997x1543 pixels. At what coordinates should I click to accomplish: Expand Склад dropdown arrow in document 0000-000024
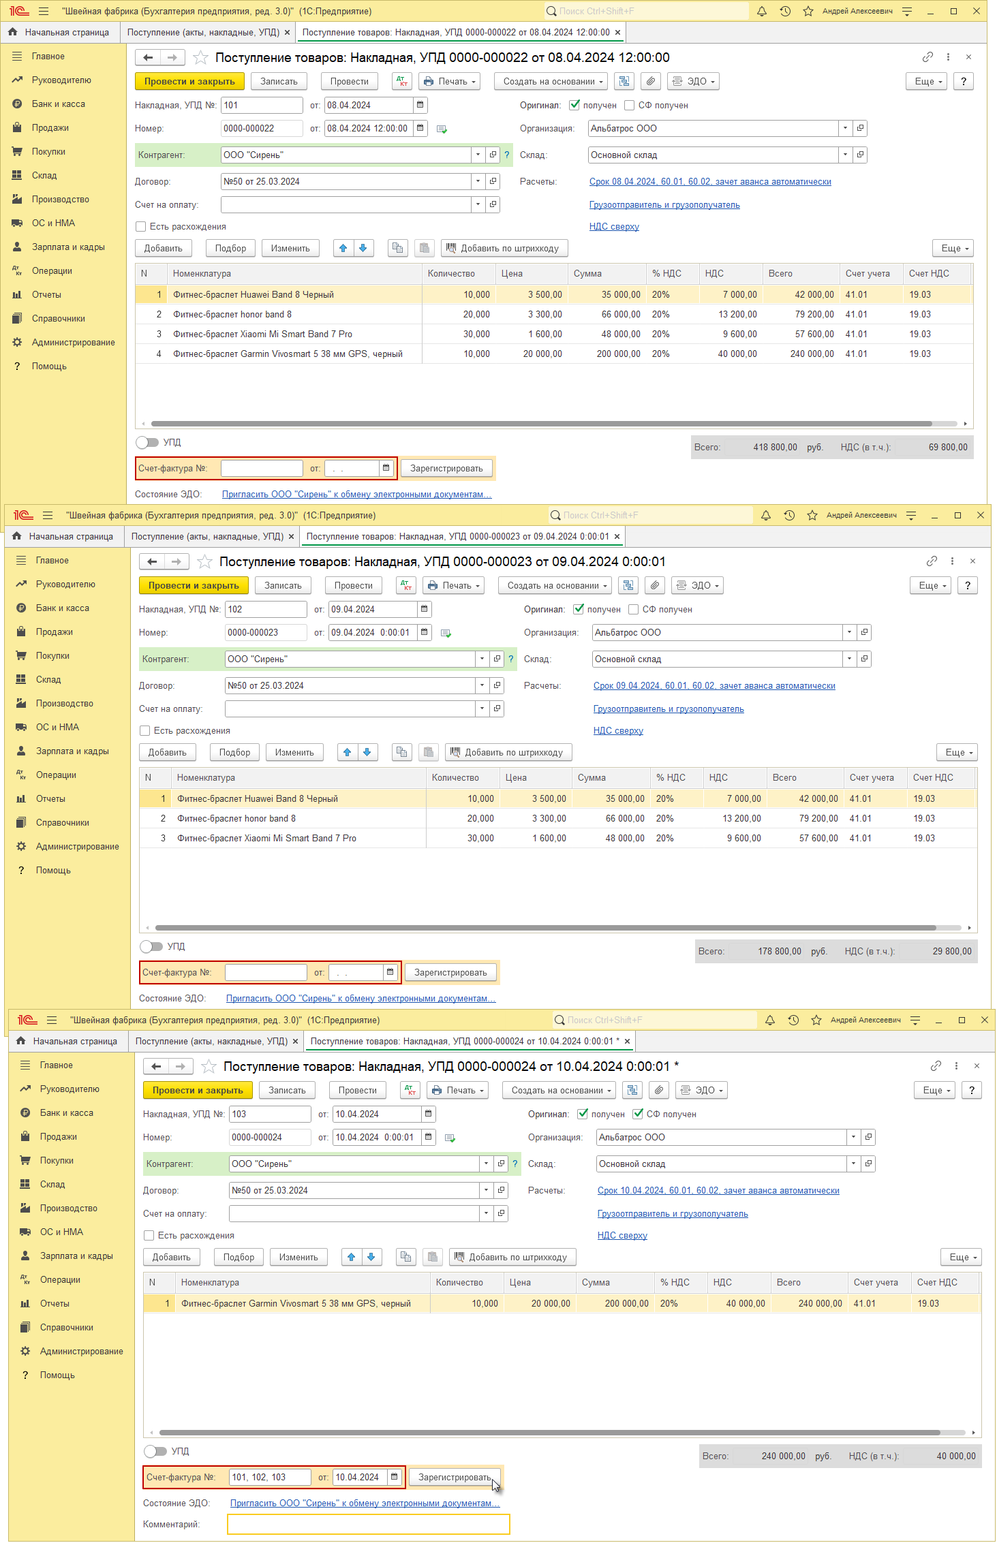[x=853, y=1164]
